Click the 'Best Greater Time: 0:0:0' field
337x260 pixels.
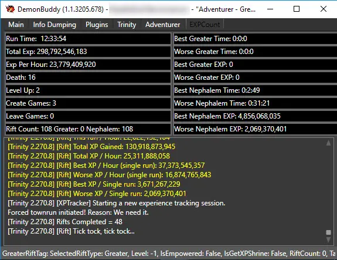[x=256, y=39]
